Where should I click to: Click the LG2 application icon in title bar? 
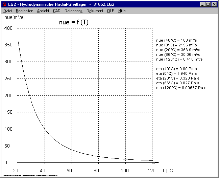tap(4, 4)
